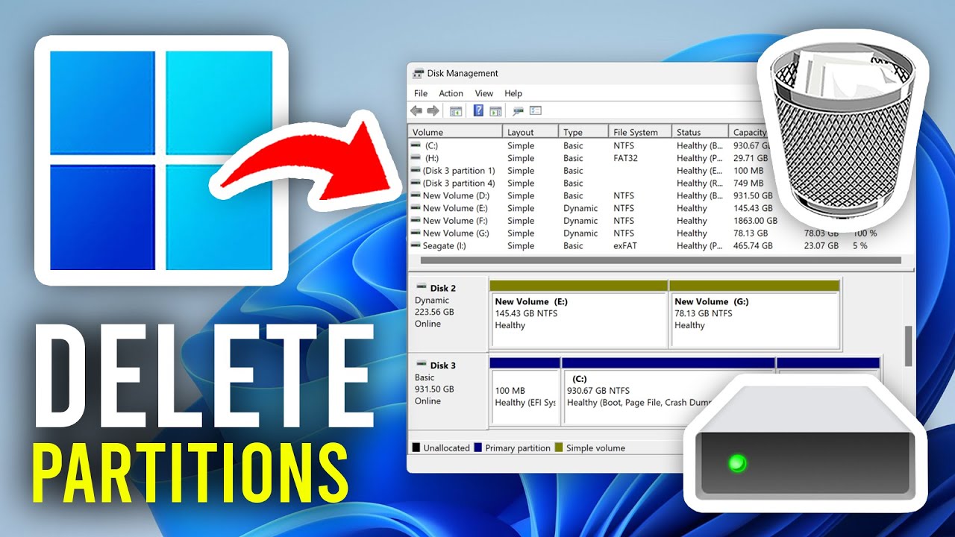This screenshot has width=955, height=537.
Task: Sort by the Status column header
Action: 700,132
